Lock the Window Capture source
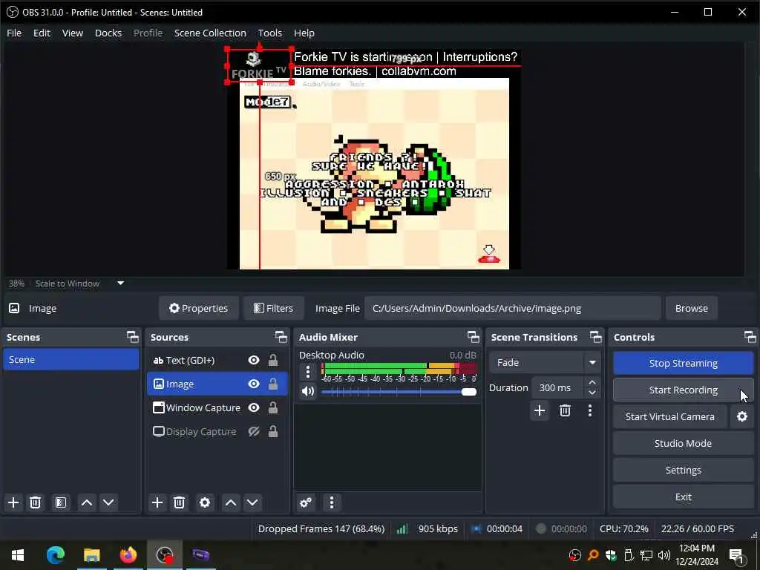The width and height of the screenshot is (760, 570). click(x=273, y=407)
